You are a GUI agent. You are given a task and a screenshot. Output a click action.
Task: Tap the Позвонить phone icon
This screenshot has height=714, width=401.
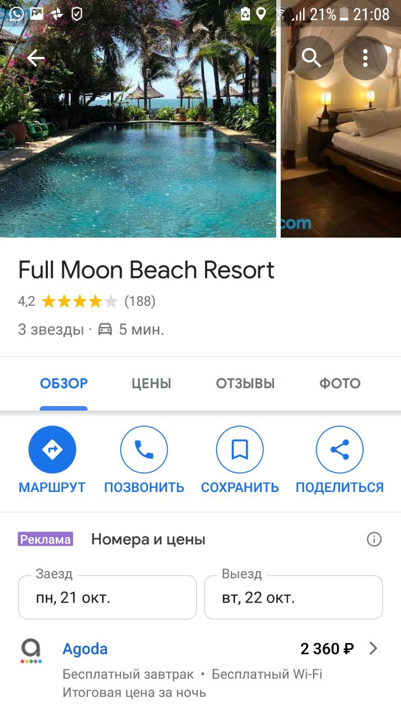(144, 450)
